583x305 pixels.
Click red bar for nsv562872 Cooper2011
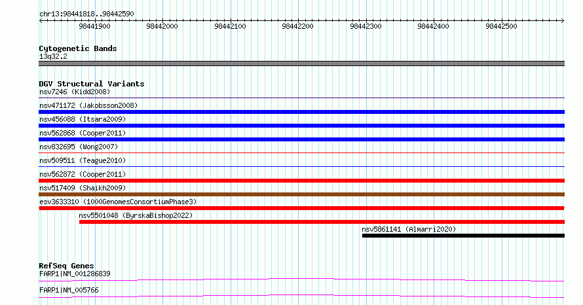(301, 181)
